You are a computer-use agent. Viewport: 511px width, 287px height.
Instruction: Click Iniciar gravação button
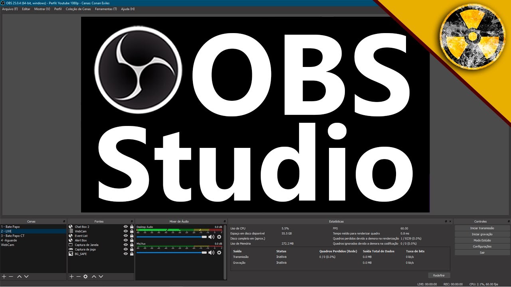tap(482, 234)
